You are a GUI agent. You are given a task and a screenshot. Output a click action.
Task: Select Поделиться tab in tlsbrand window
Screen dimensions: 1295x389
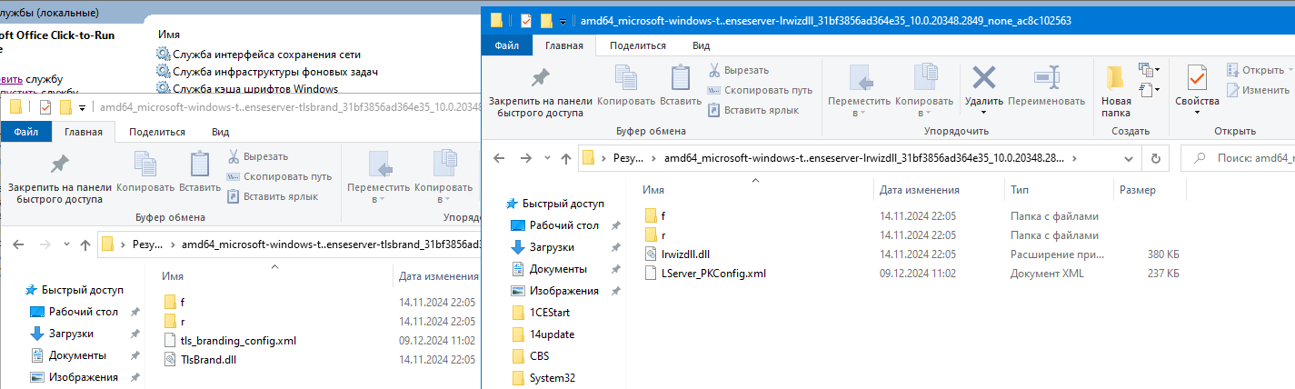(x=156, y=131)
